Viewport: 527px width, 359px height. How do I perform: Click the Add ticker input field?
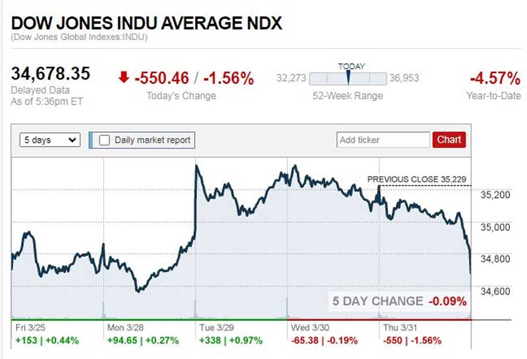(383, 140)
